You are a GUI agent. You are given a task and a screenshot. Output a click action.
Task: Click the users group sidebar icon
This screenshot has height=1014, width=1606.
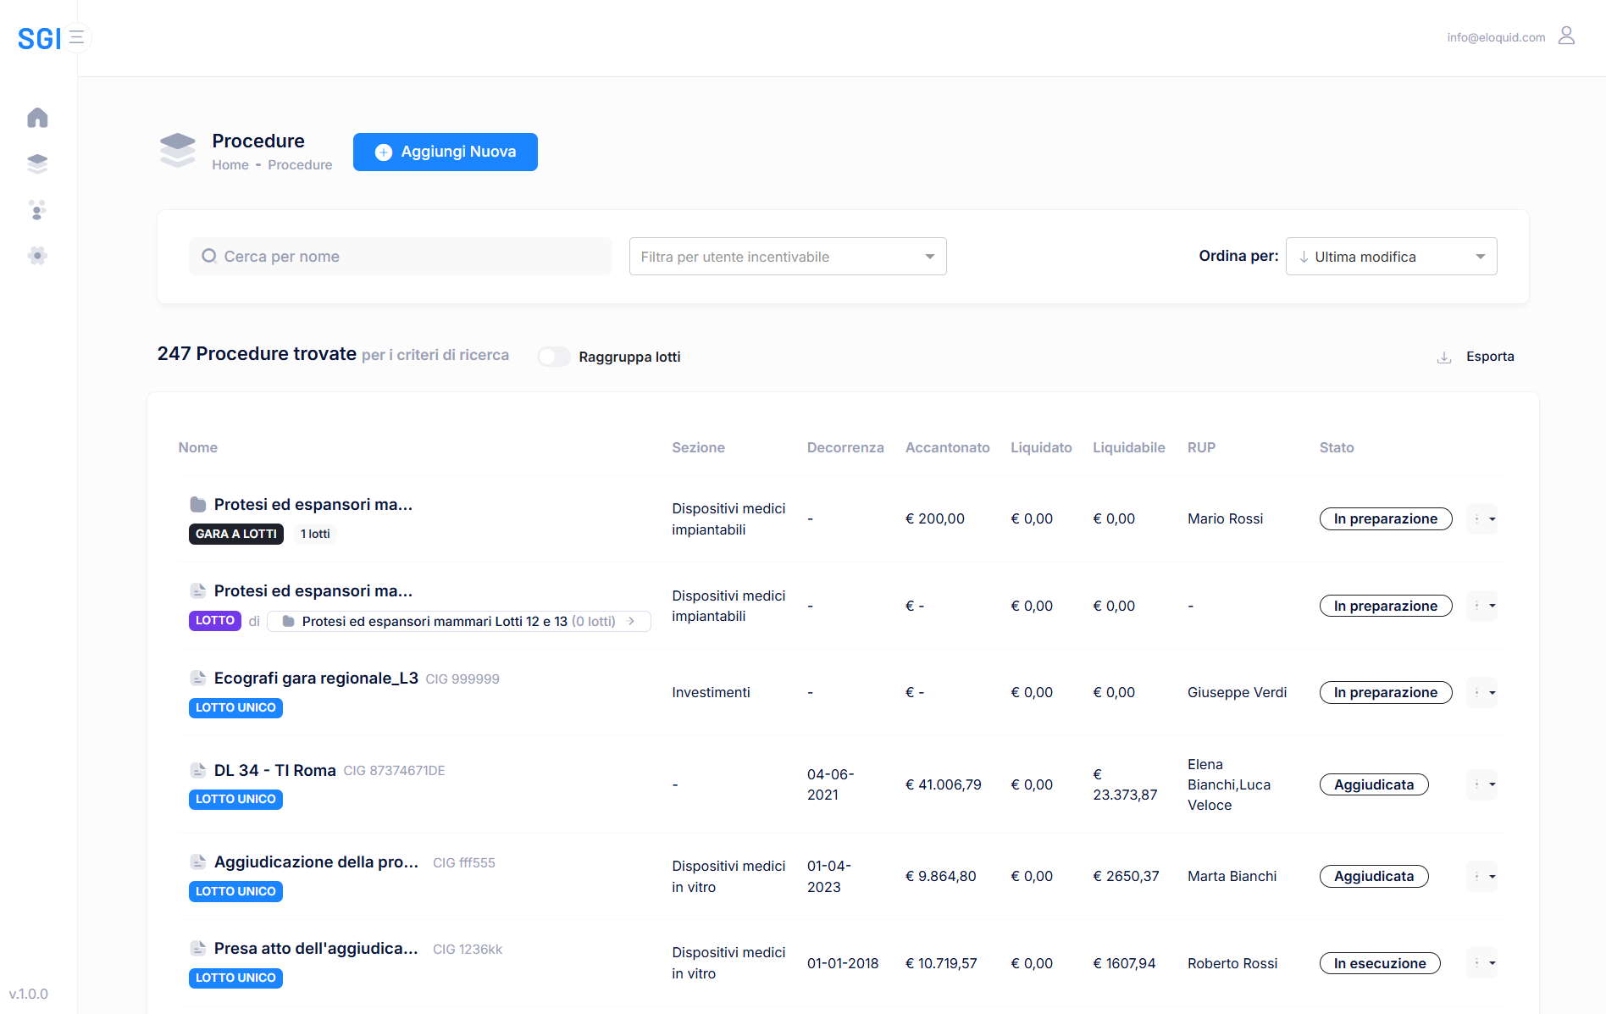37,210
